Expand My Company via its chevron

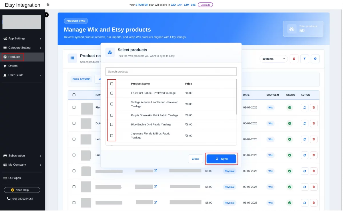point(40,165)
